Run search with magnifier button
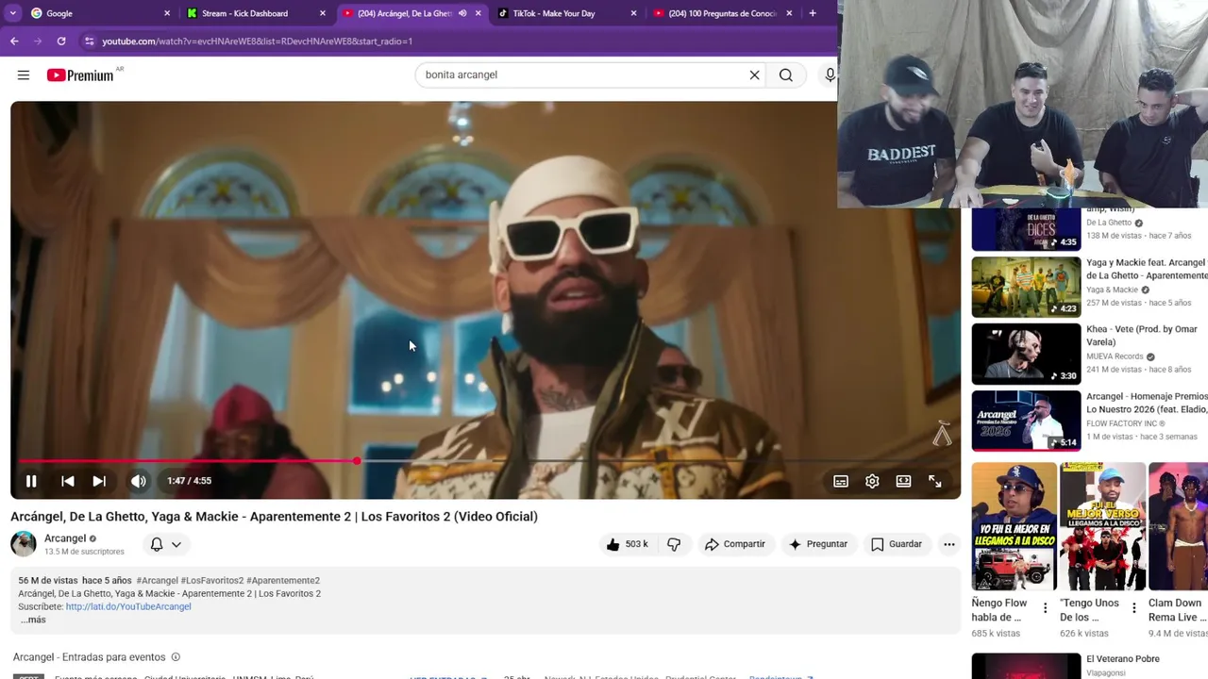 point(786,75)
